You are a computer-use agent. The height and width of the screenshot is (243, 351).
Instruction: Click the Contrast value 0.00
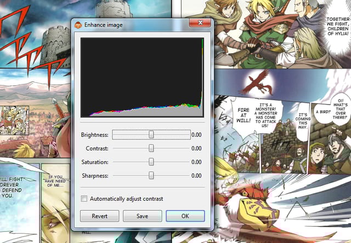(x=196, y=148)
